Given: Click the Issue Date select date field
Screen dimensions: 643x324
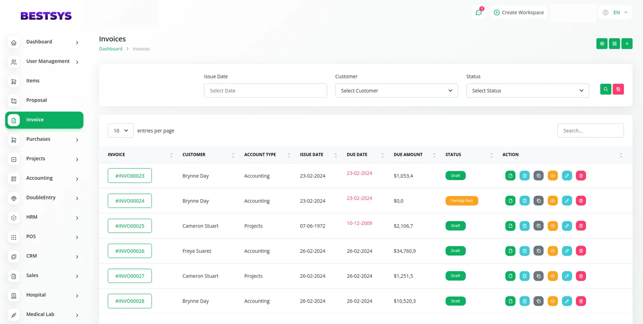Looking at the screenshot, I should [265, 91].
